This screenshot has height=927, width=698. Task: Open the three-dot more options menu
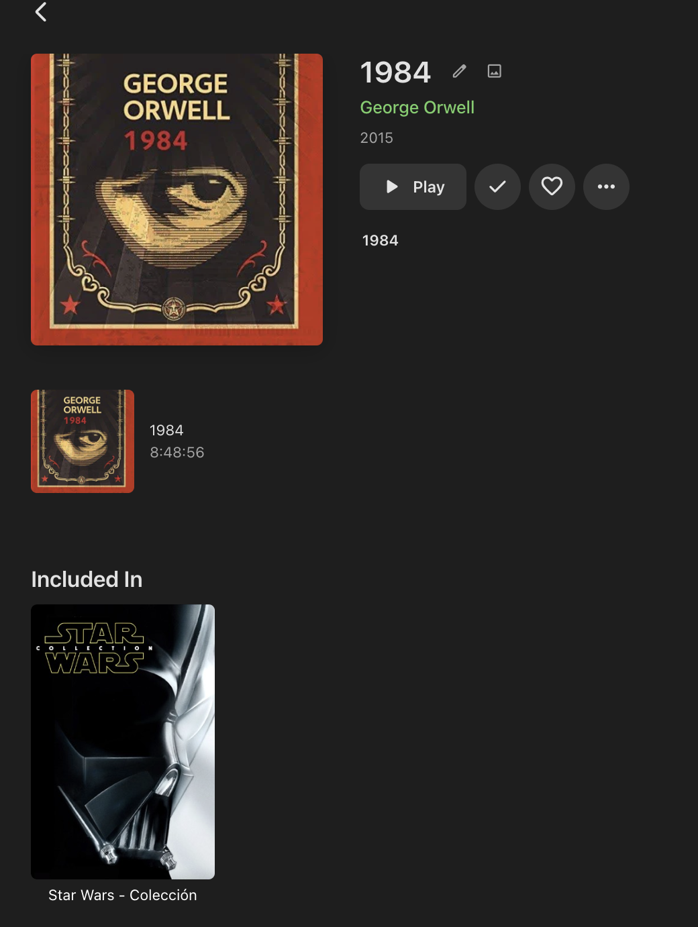[606, 186]
